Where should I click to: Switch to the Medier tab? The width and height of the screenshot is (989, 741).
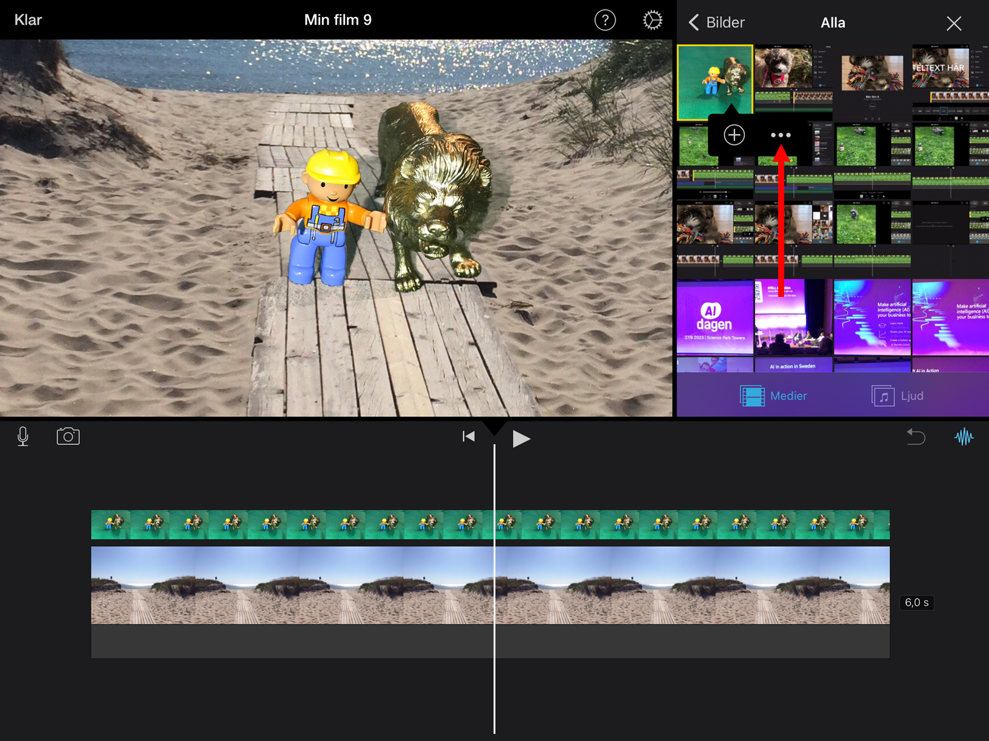[x=773, y=396]
